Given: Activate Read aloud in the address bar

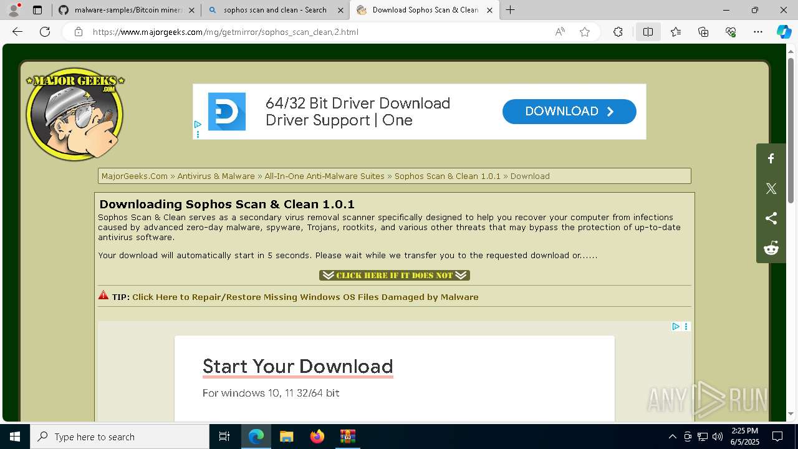Looking at the screenshot, I should coord(560,32).
